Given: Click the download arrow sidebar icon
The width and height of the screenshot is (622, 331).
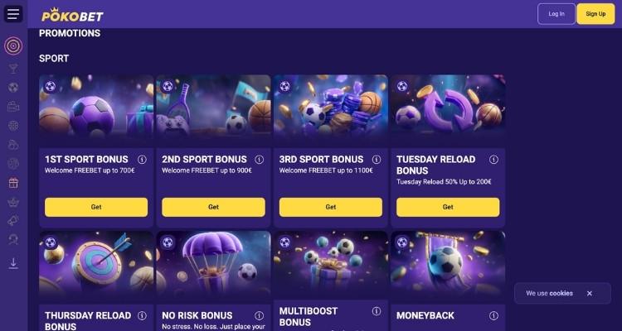Looking at the screenshot, I should [13, 264].
